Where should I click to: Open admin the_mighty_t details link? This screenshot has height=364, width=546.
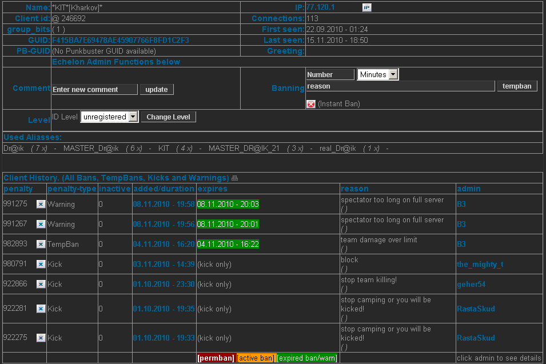point(480,265)
